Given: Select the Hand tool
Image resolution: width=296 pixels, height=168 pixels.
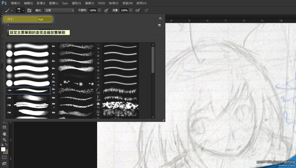Looking at the screenshot, I should tap(4, 134).
